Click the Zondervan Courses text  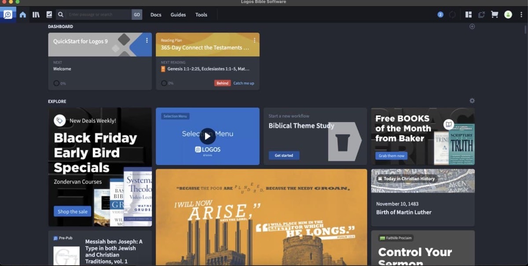[x=78, y=181]
